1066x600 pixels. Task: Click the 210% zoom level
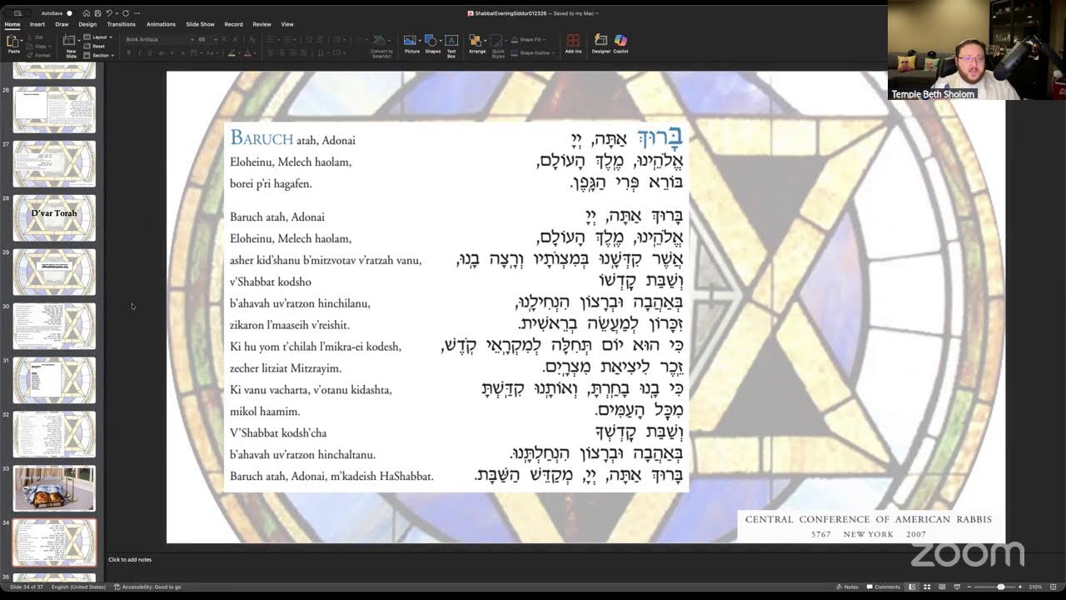pos(1035,587)
